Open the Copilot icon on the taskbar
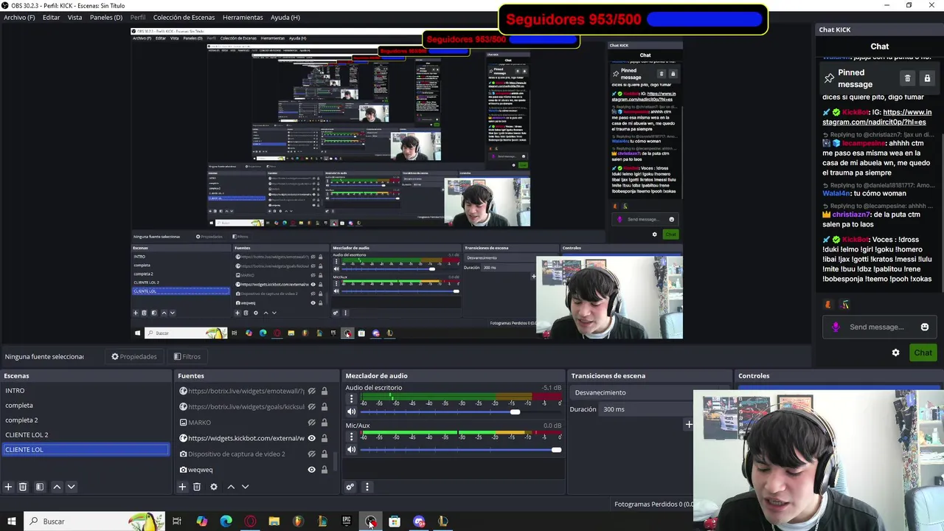The height and width of the screenshot is (531, 944). click(201, 521)
